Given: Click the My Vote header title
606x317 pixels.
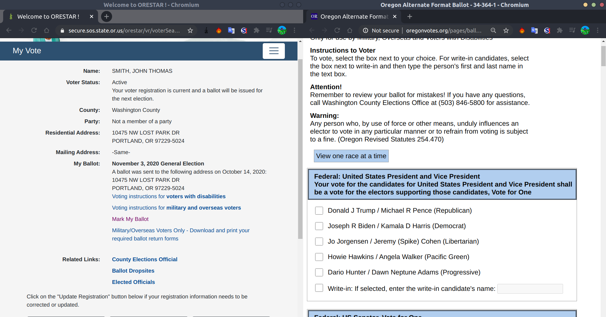Looking at the screenshot, I should pyautogui.click(x=27, y=51).
